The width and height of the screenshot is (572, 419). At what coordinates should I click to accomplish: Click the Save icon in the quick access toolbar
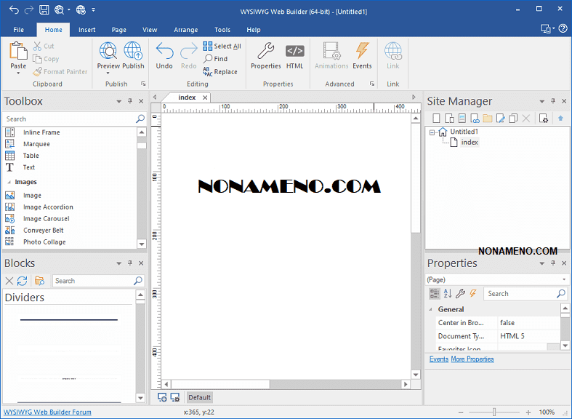coord(44,10)
